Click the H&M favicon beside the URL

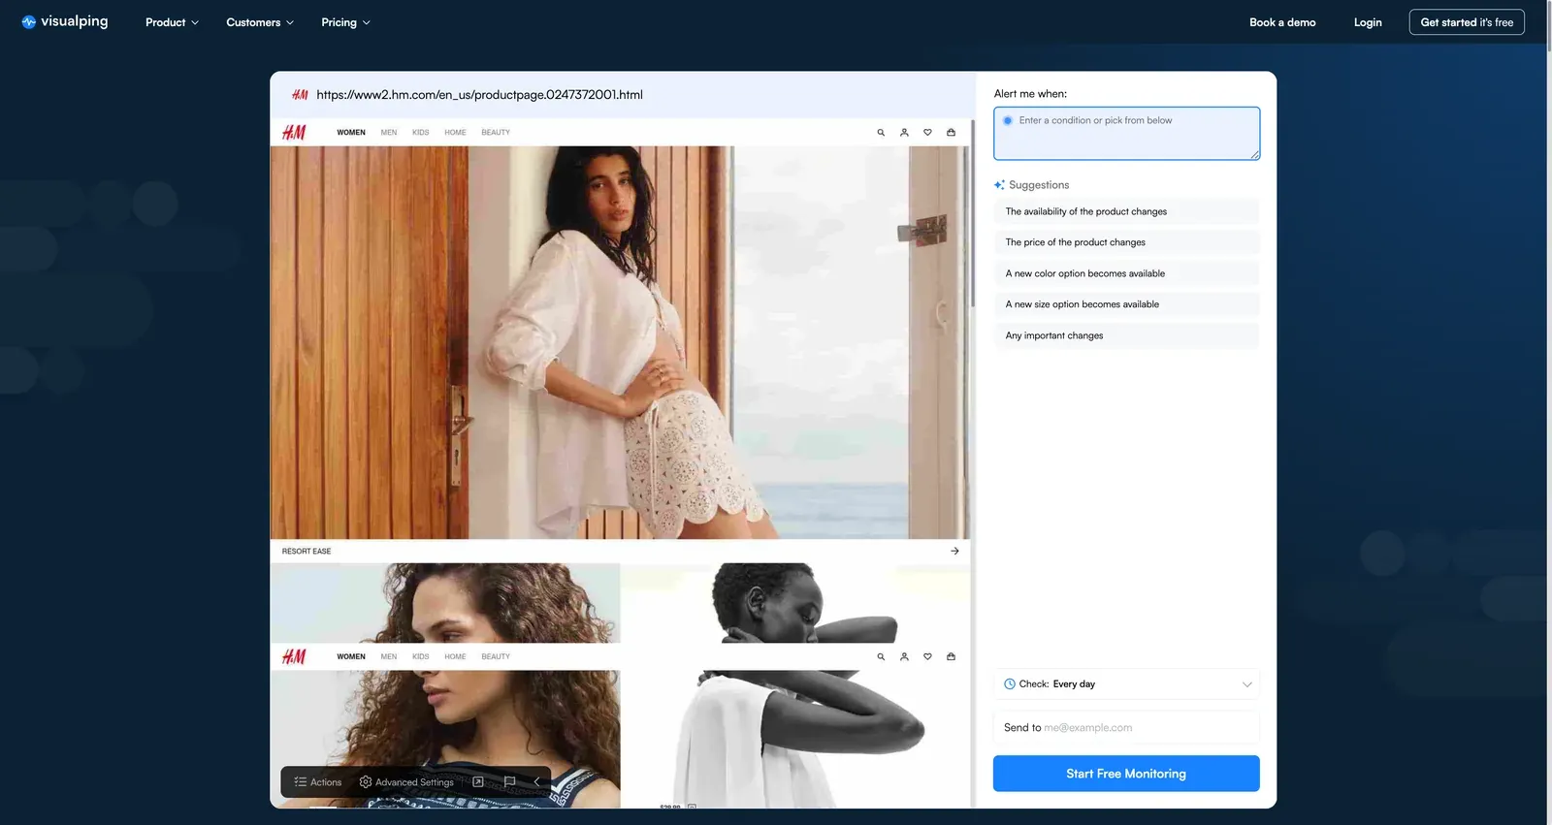pyautogui.click(x=300, y=95)
